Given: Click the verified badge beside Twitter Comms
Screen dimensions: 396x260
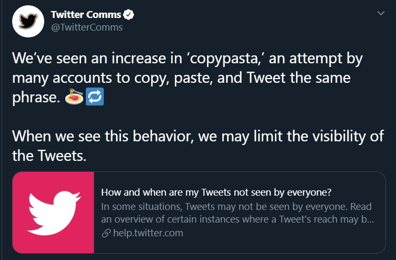Looking at the screenshot, I should click(x=128, y=15).
